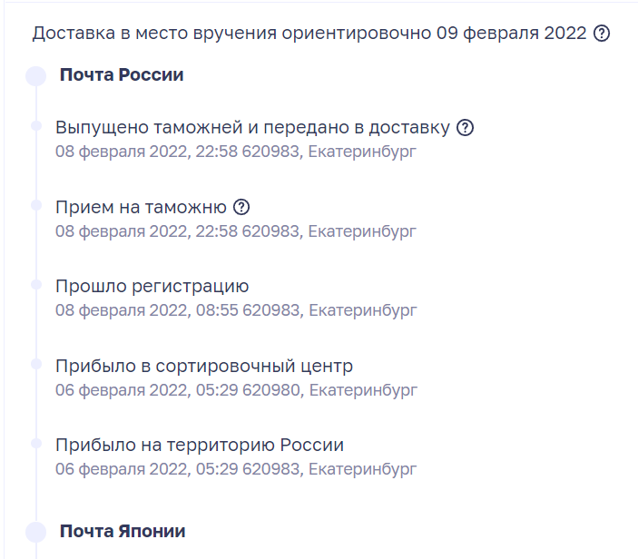Select timeline dot for "Прибыло на территорию России"
Viewport: 638px width, 559px height.
[x=36, y=444]
